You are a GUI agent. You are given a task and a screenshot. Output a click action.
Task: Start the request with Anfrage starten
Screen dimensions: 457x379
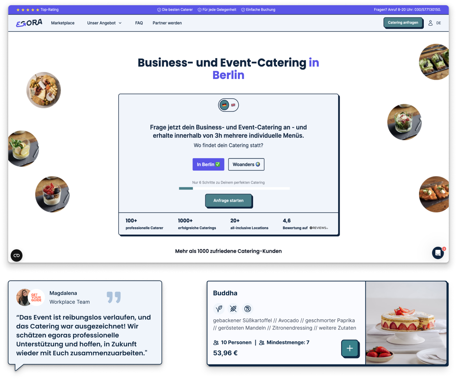pyautogui.click(x=228, y=201)
